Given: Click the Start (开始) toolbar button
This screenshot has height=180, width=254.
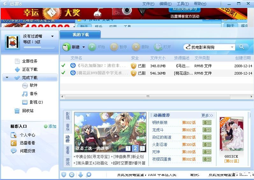Looking at the screenshot, I should 97,47.
